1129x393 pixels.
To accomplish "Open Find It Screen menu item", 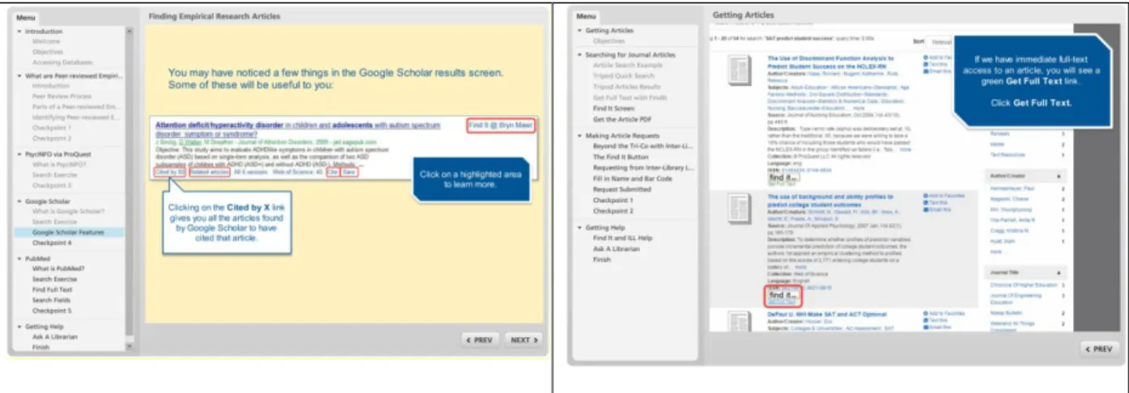I will coord(613,108).
